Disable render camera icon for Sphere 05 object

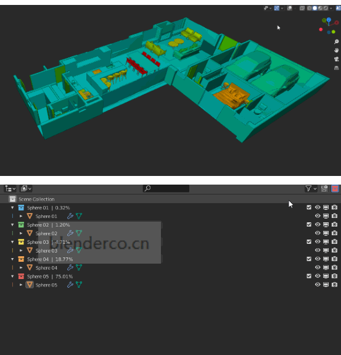pos(334,285)
